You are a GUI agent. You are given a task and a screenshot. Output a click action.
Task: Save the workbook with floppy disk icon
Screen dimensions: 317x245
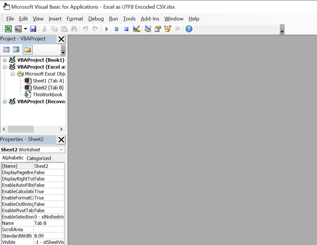[x=33, y=29]
